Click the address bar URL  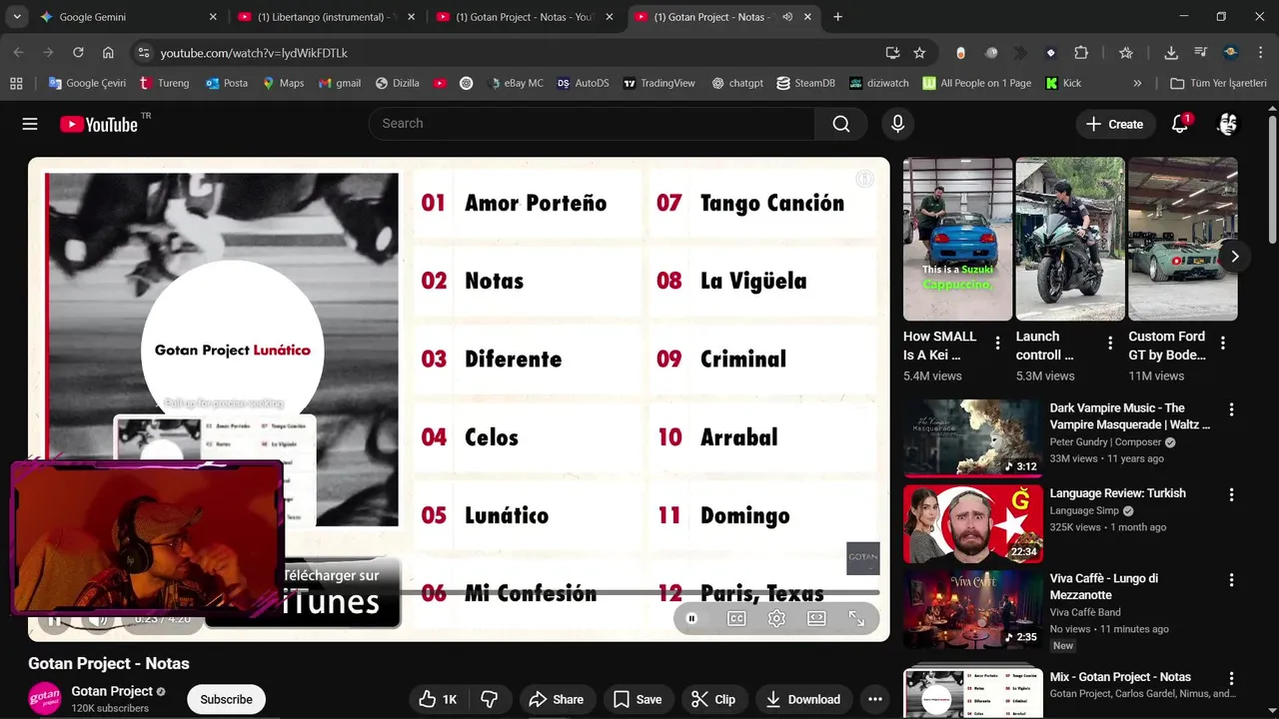254,53
